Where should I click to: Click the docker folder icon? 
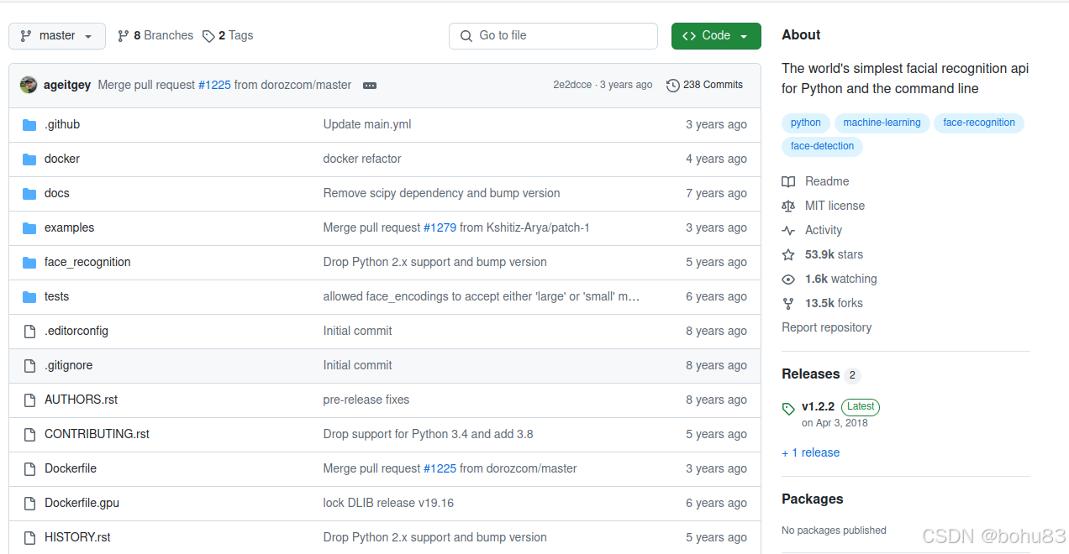click(29, 159)
